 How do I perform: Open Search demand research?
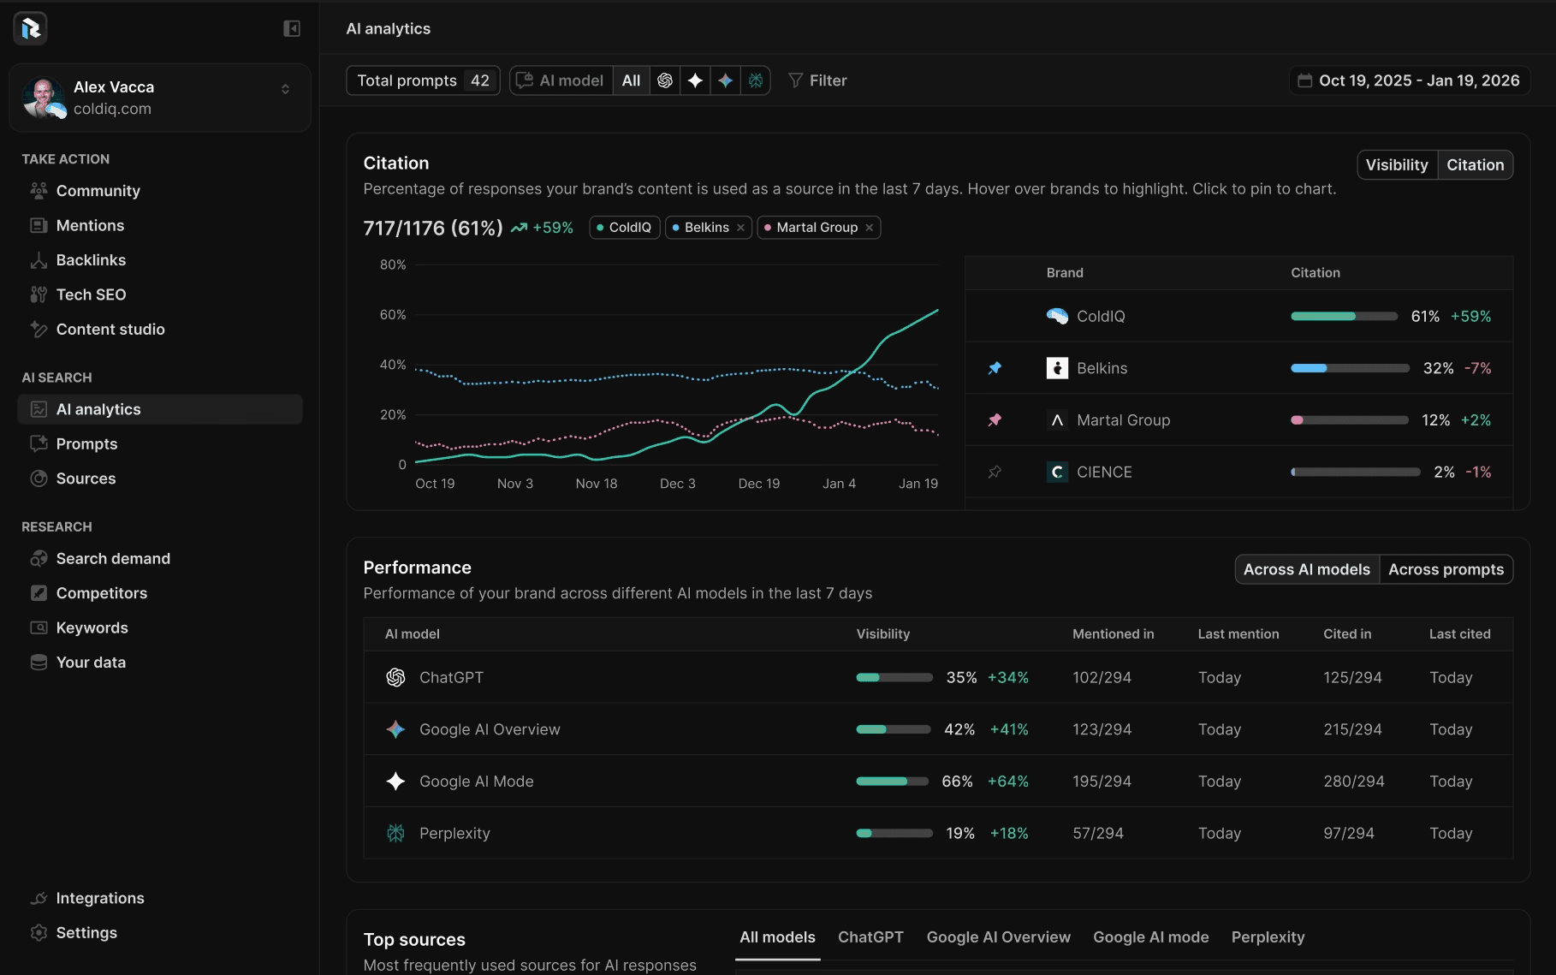160,558
